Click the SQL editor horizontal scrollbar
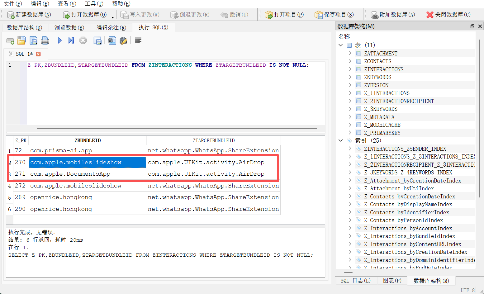This screenshot has width=484, height=294. pos(177,128)
